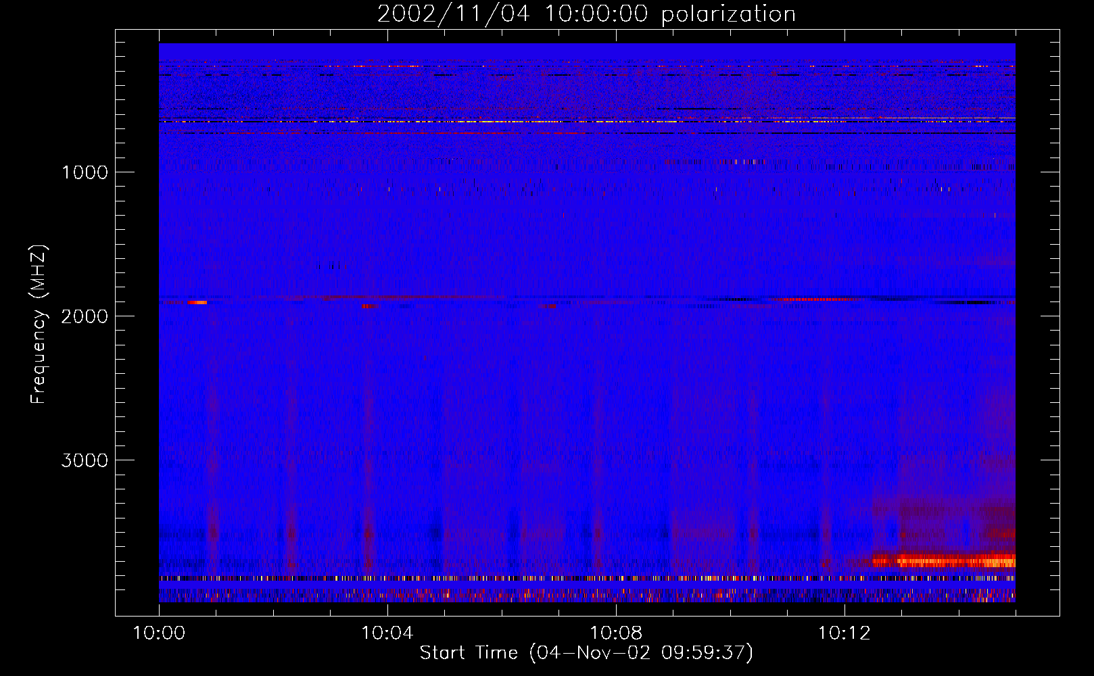Click the '1000' frequency axis label

85,172
